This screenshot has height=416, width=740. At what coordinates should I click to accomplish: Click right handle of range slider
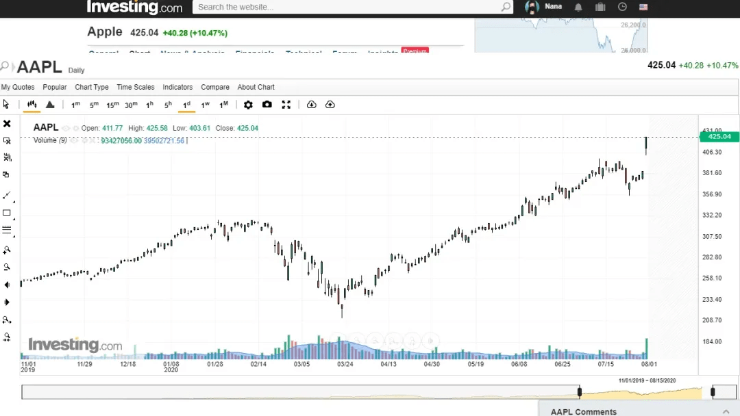[713, 391]
